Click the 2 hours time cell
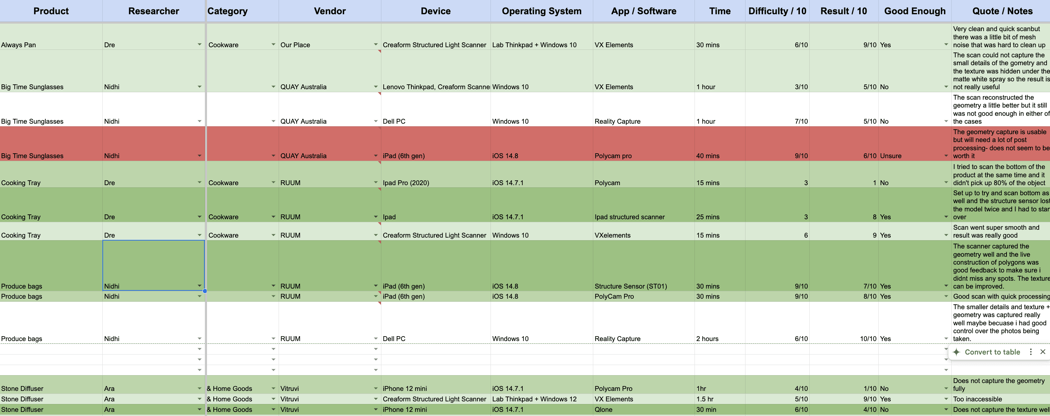Screen dimensions: 1050x416 [720, 323]
